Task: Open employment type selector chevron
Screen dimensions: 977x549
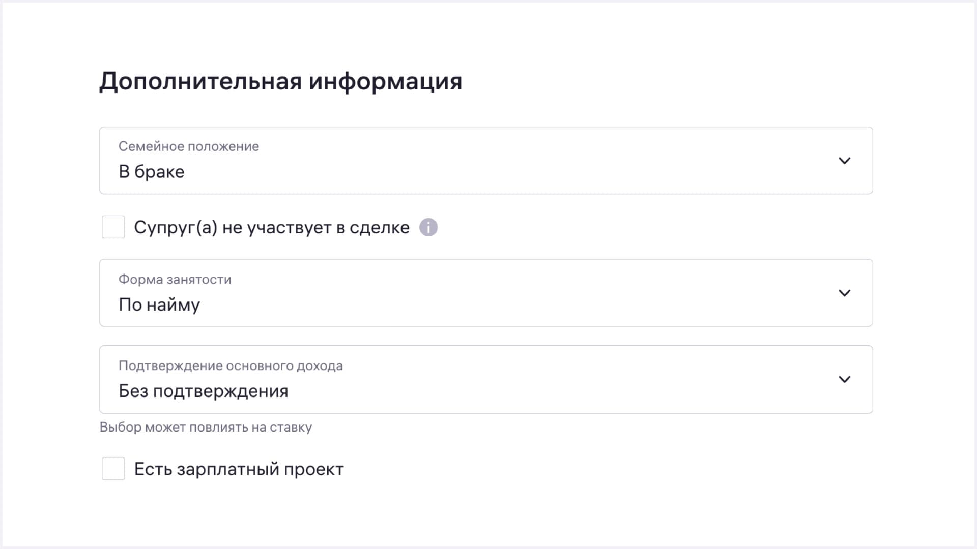Action: coord(845,292)
